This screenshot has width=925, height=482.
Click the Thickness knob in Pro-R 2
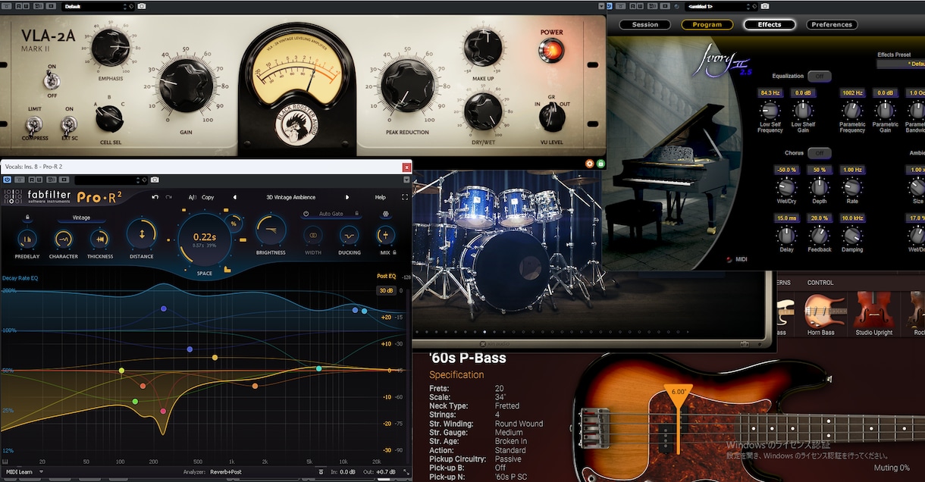coord(99,239)
